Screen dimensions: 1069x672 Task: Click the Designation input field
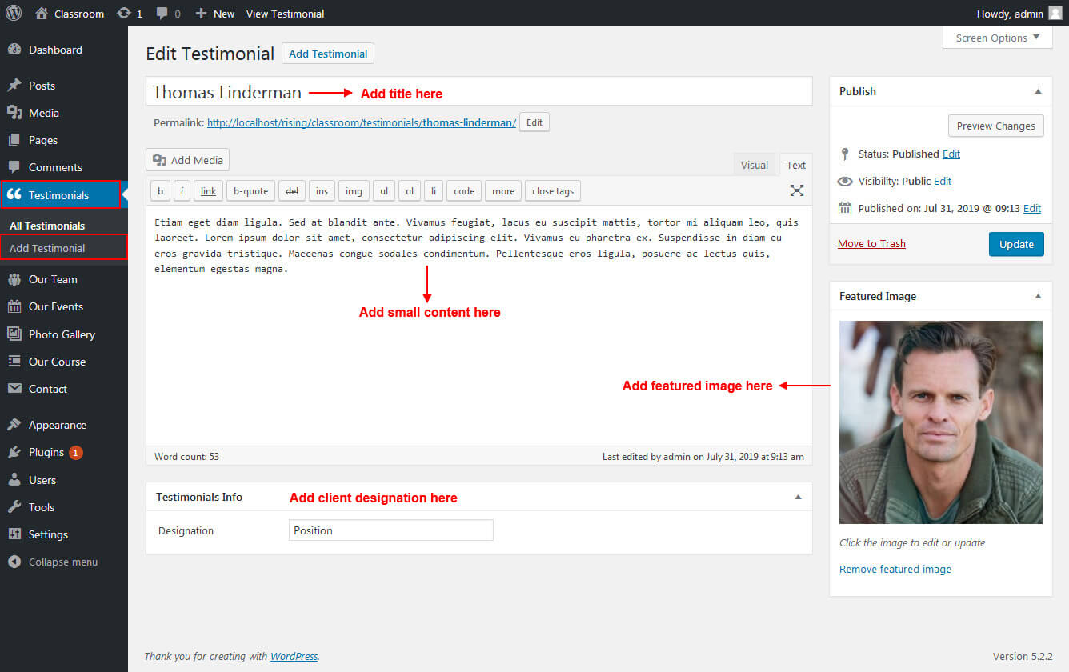[390, 530]
